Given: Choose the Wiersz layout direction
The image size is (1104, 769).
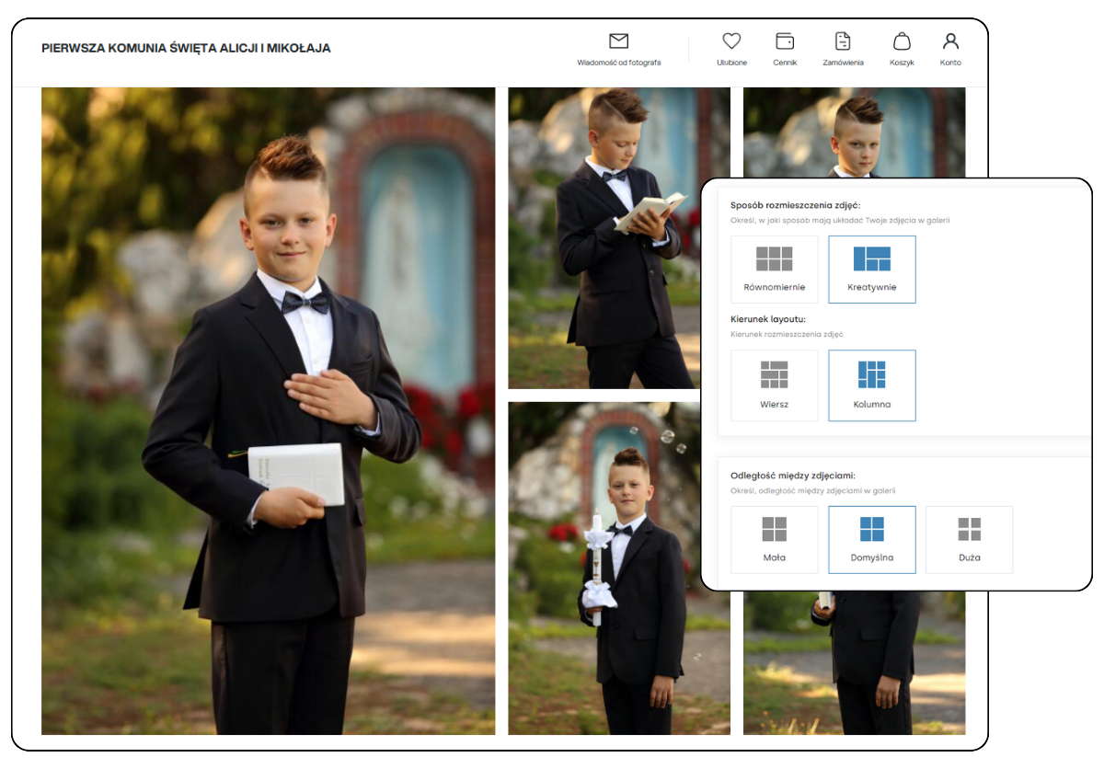Looking at the screenshot, I should pos(774,385).
